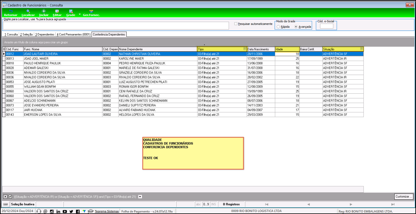Image resolution: width=416 pixels, height=214 pixels.
Task: Click the Localizar search text field
Action: pyautogui.click(x=117, y=25)
